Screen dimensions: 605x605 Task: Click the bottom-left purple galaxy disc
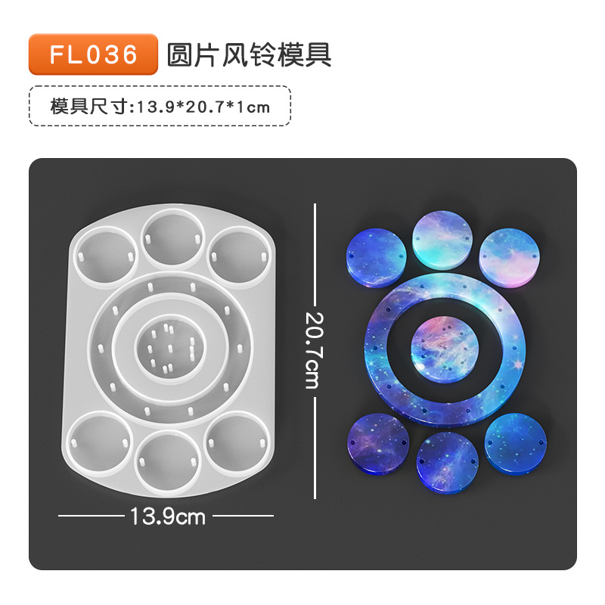(x=378, y=444)
